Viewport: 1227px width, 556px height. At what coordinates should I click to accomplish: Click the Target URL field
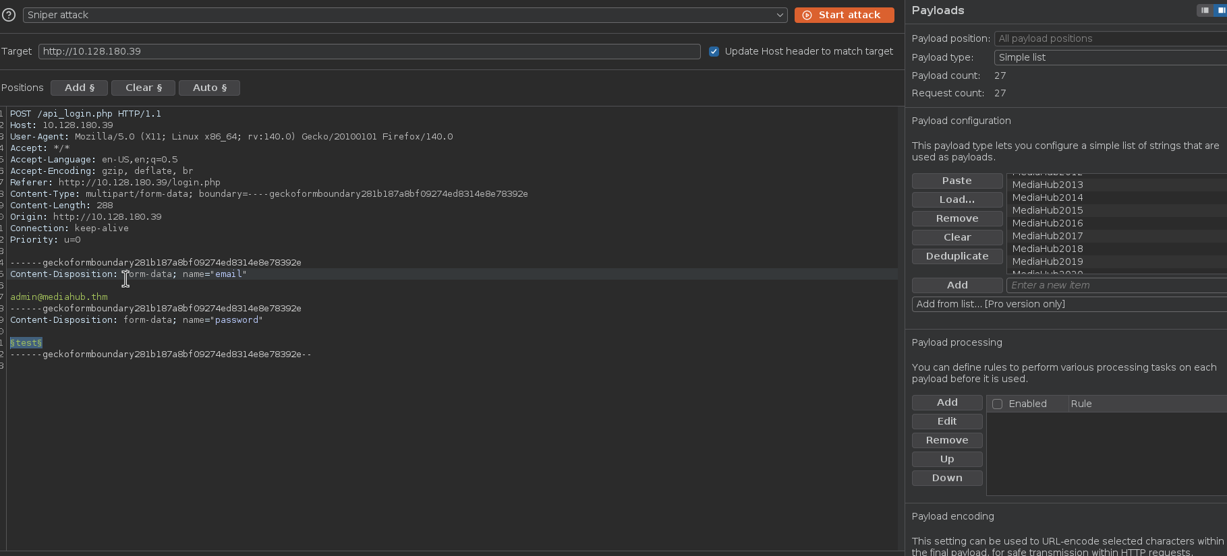[369, 51]
